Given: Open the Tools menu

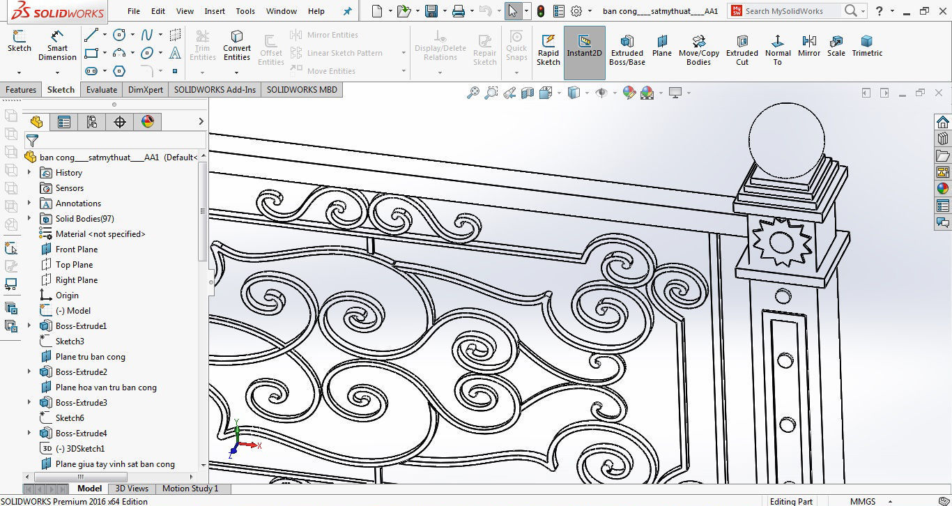Looking at the screenshot, I should [x=245, y=11].
